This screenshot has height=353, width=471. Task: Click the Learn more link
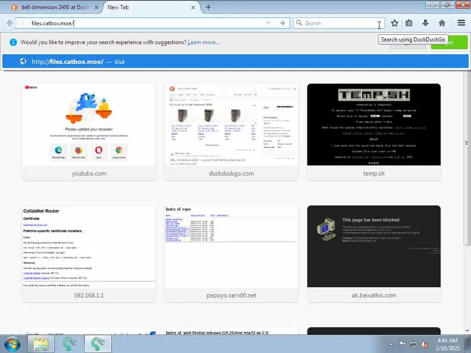203,42
